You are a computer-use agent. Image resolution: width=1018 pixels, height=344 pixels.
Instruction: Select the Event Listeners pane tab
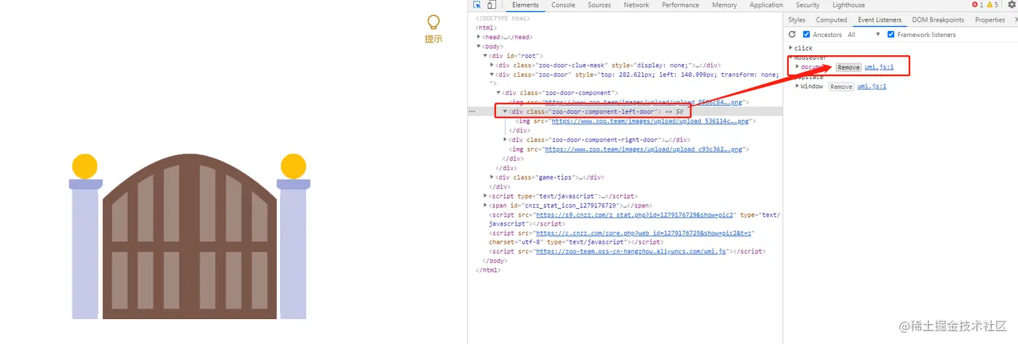[879, 20]
